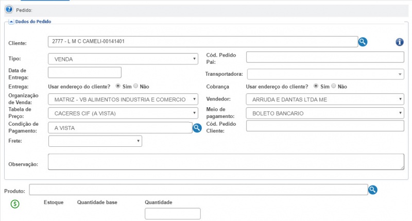
Task: Select Sim for Entrega client address
Action: (x=118, y=86)
